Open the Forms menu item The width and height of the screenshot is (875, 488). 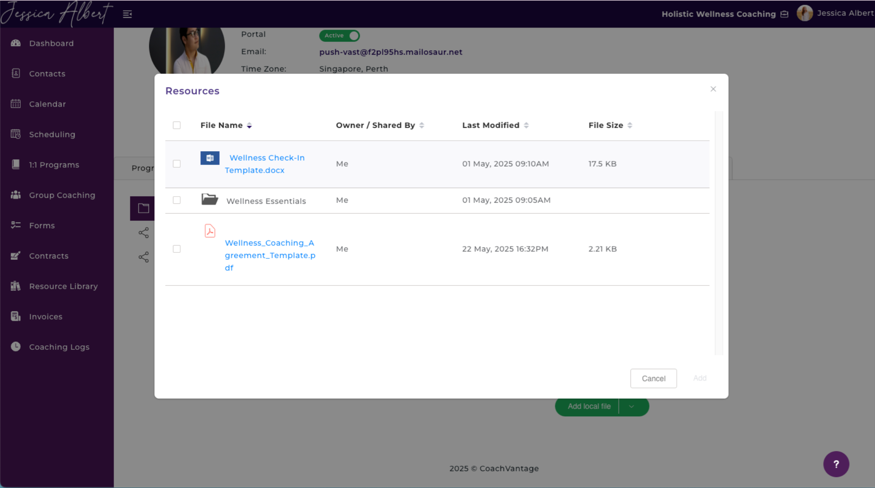(x=42, y=225)
